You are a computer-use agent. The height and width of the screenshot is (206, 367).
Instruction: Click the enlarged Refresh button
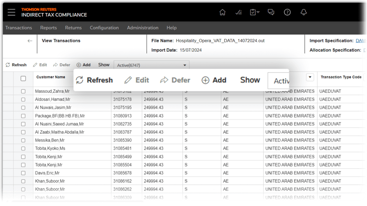[94, 80]
